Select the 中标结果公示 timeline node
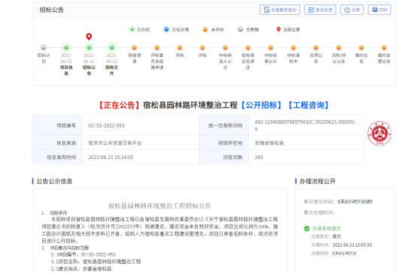This screenshot has height=273, width=416. (271, 47)
